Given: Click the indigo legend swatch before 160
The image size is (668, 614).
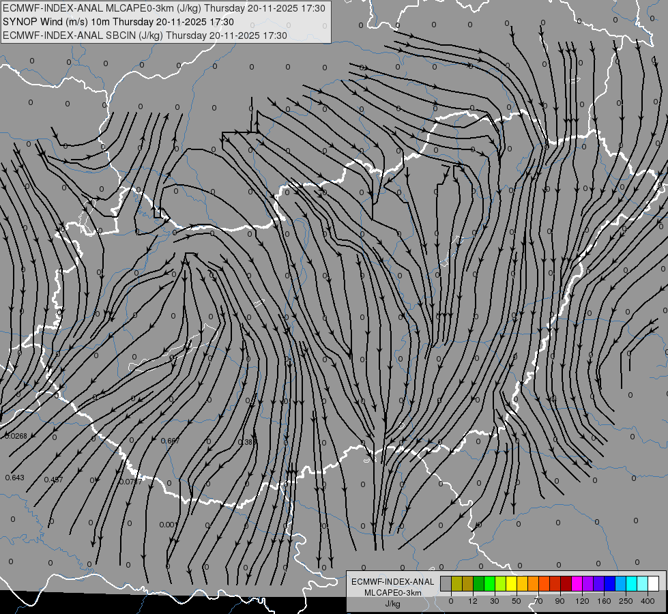Looking at the screenshot, I should click(x=599, y=583).
